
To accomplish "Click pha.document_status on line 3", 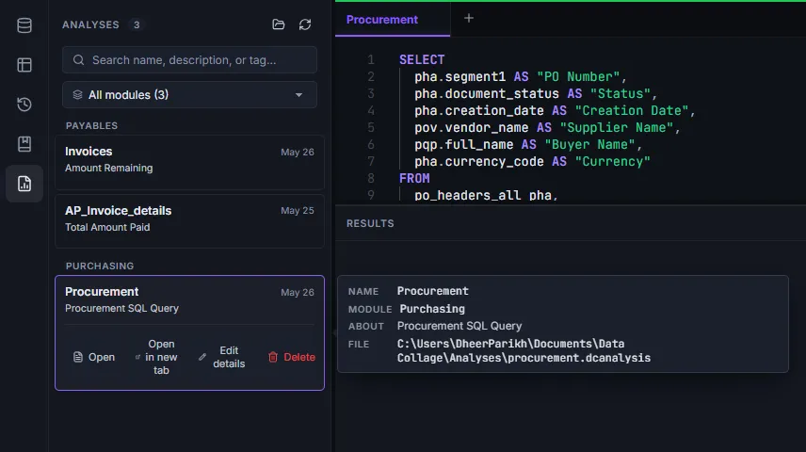I will 487,93.
